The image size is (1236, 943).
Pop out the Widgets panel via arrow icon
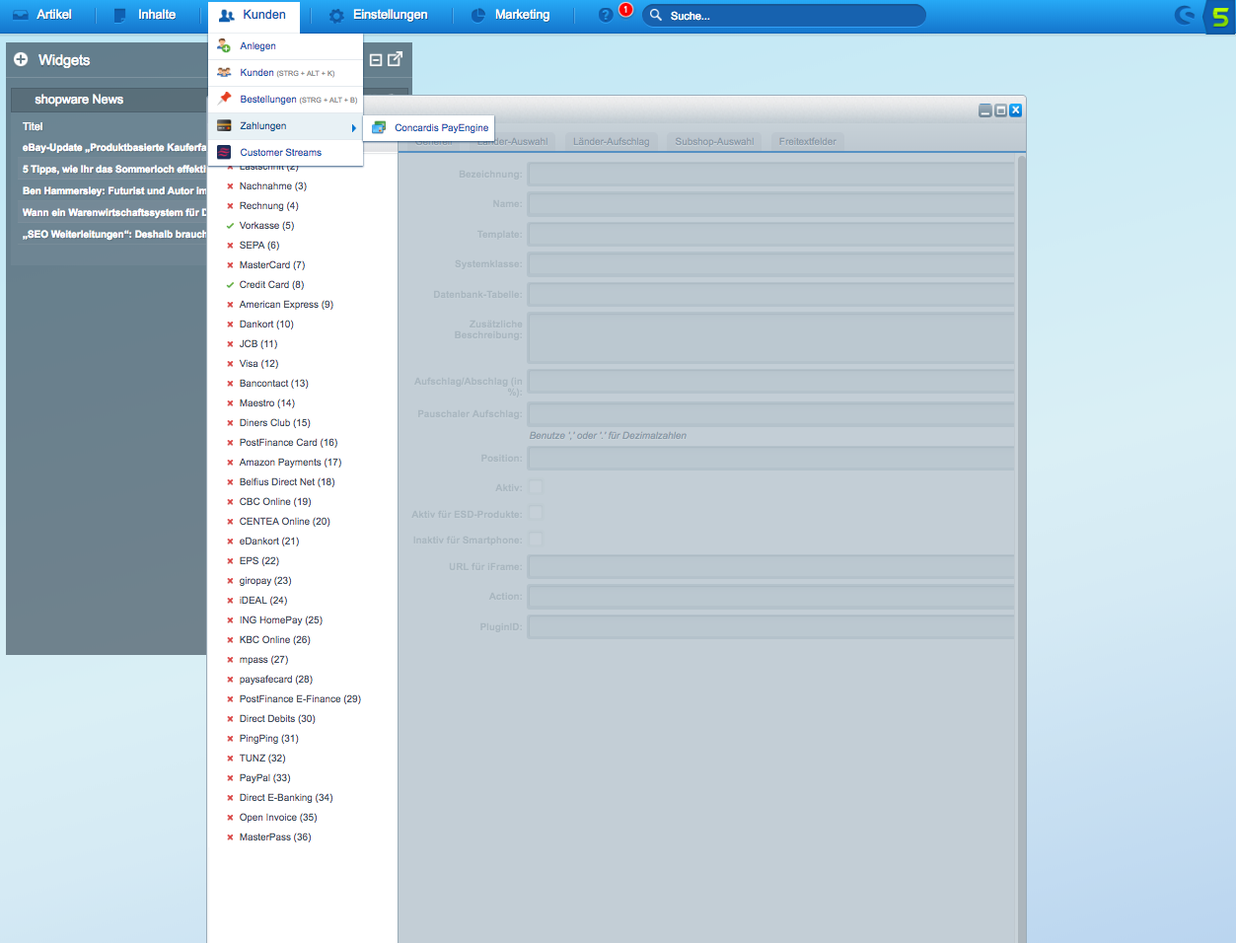click(x=396, y=59)
